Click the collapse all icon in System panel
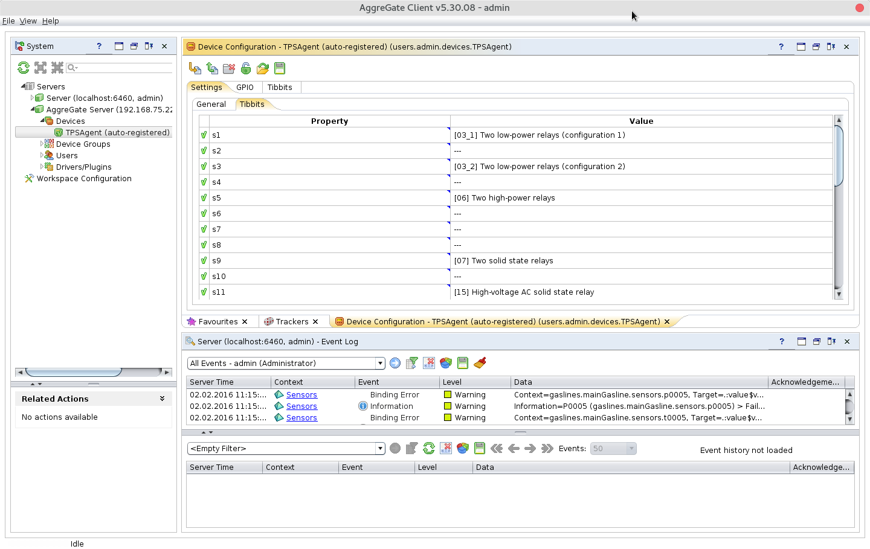The image size is (870, 549). [x=57, y=68]
